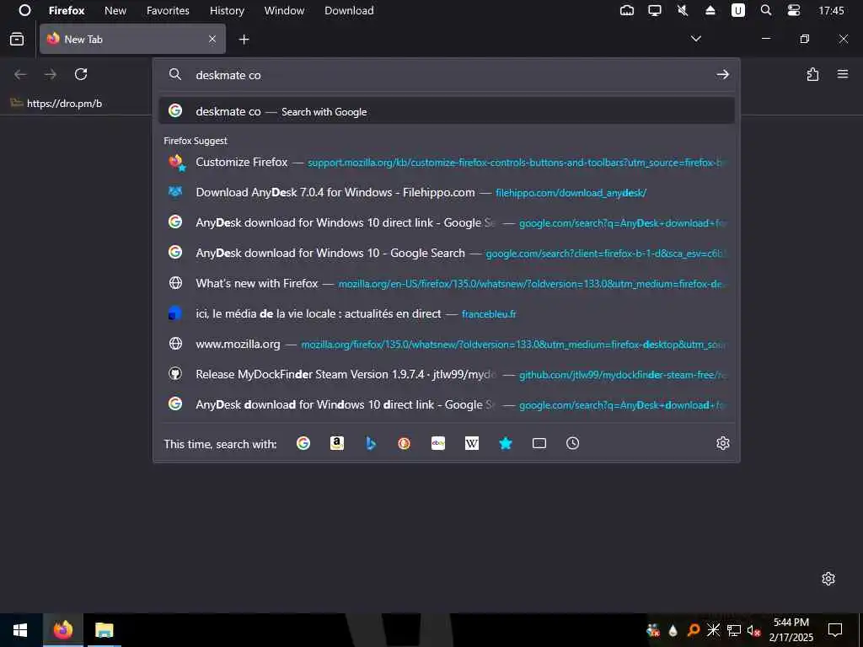Reload the current page
The height and width of the screenshot is (647, 863).
(81, 74)
